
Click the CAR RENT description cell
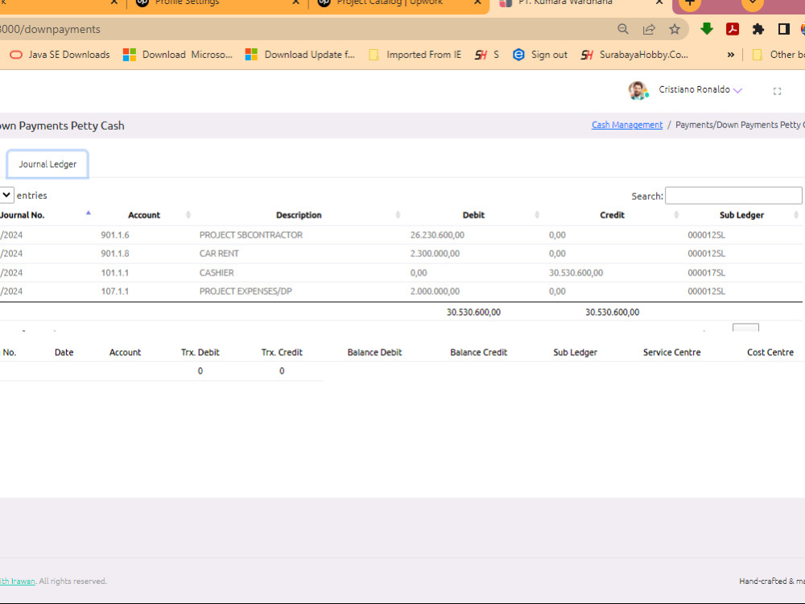[219, 254]
